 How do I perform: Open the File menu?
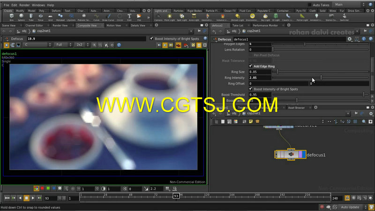pos(7,5)
